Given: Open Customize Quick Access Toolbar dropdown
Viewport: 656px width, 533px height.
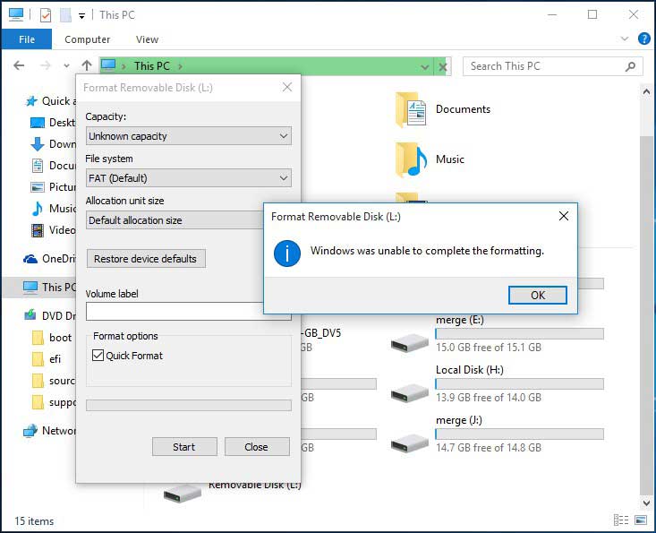Looking at the screenshot, I should coord(82,16).
